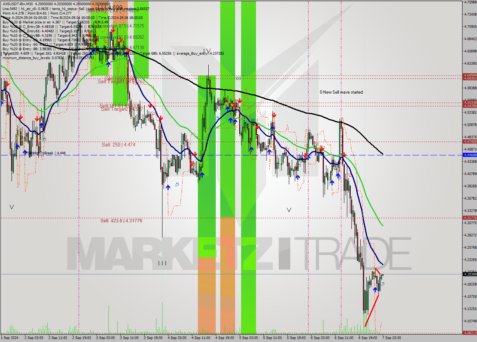Select the '3 Sep 11:00' time label
Screen dimensions: 477x342
click(129, 338)
